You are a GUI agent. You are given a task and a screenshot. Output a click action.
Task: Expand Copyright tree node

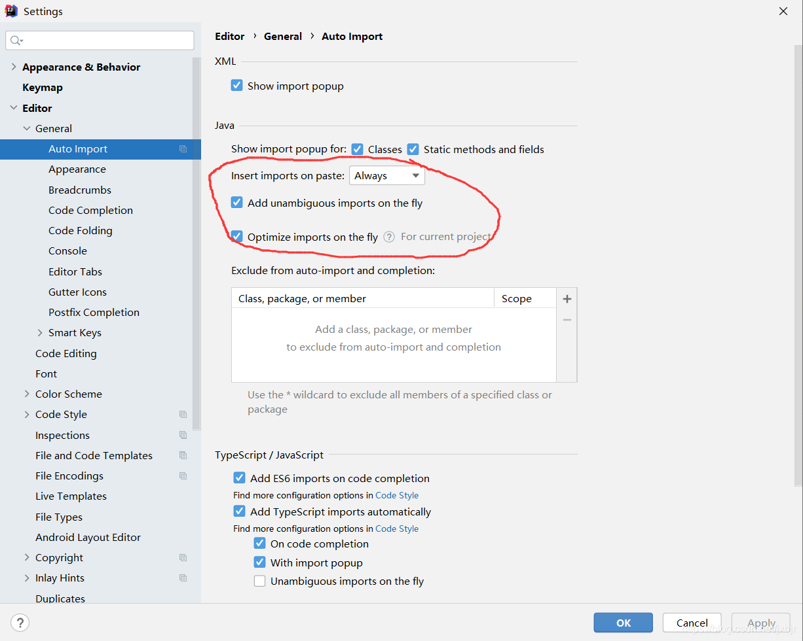pyautogui.click(x=27, y=558)
